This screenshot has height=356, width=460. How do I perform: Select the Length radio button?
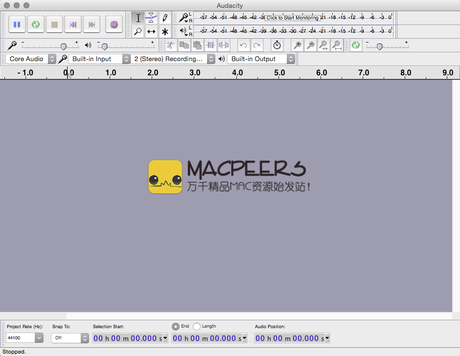click(197, 327)
